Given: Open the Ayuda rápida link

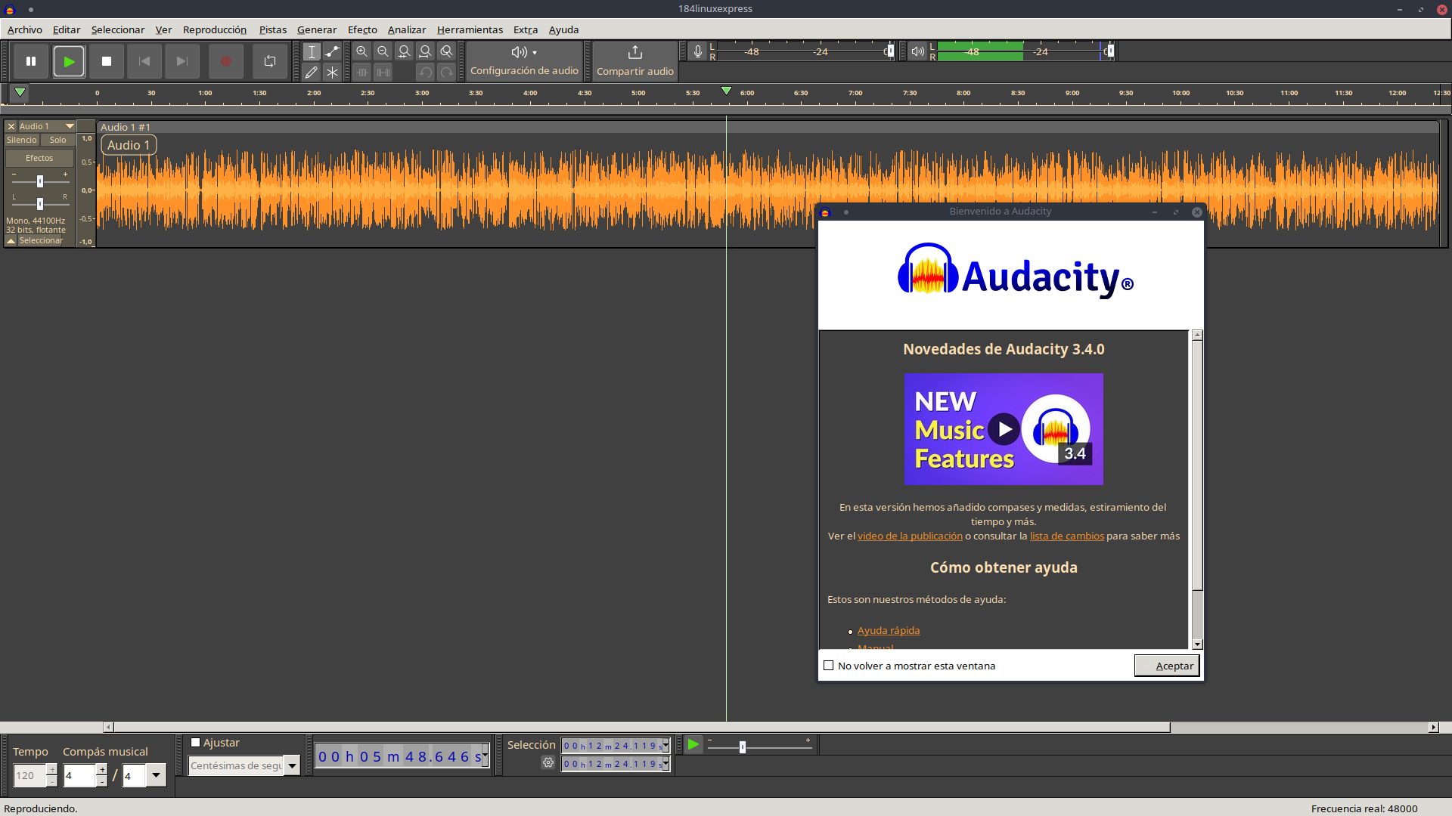Looking at the screenshot, I should pos(889,630).
